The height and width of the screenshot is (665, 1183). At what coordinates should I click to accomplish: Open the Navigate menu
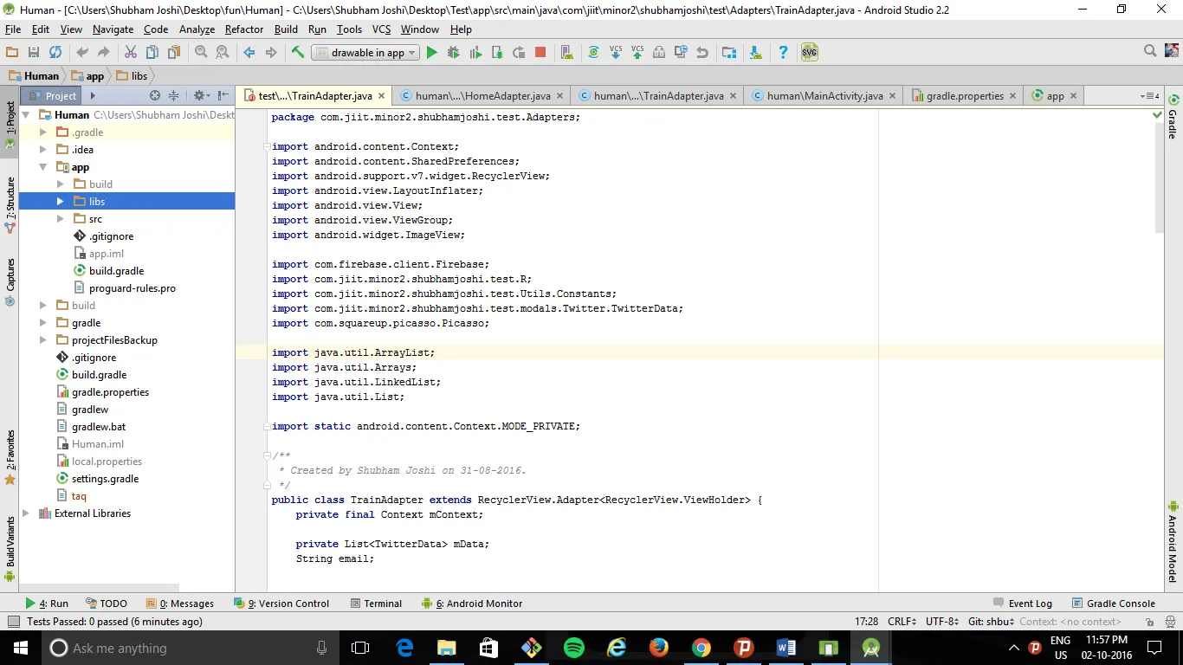tap(113, 29)
